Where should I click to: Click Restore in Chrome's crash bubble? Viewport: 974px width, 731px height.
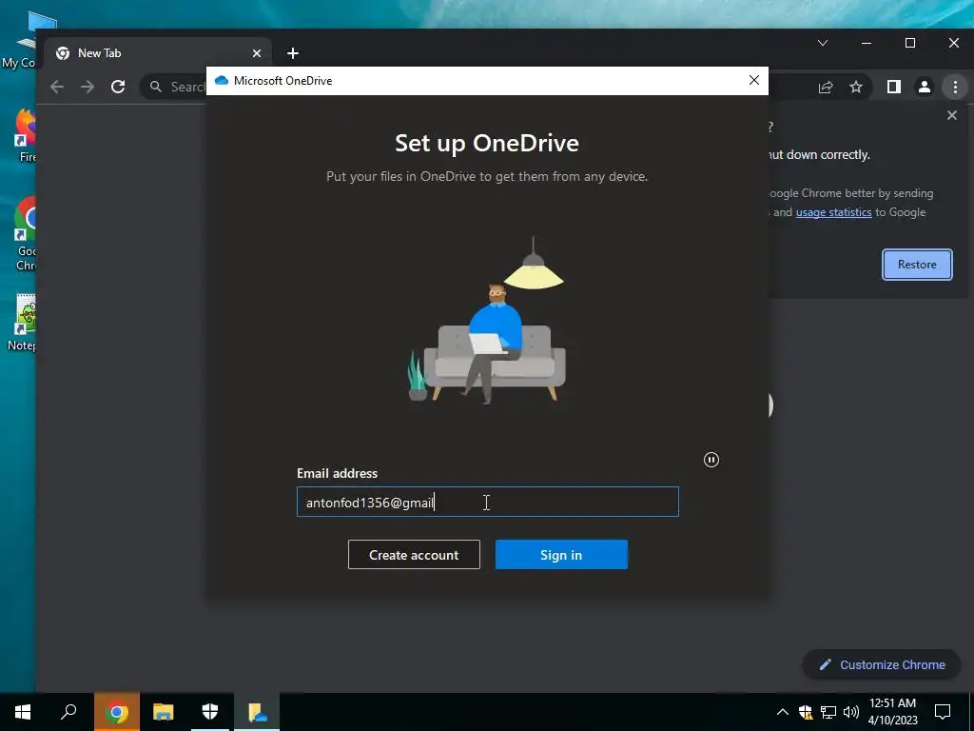click(917, 265)
